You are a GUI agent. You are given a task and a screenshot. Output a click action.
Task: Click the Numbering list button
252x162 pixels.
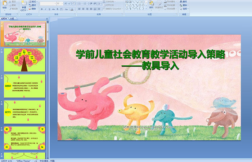pyautogui.click(x=86, y=3)
